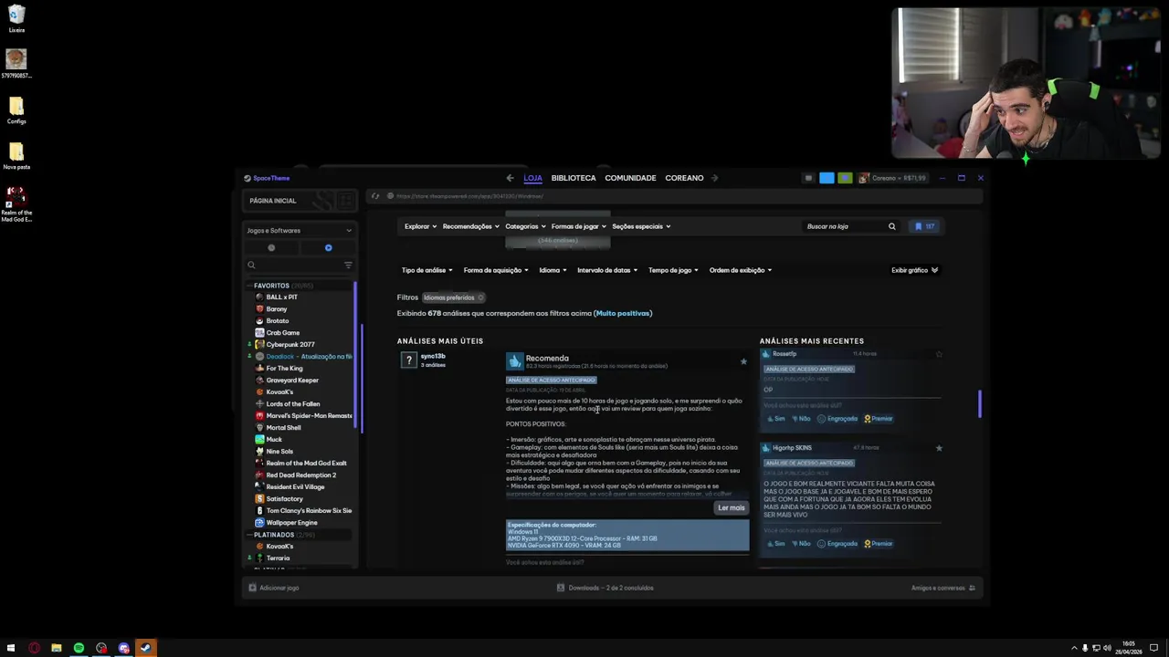Click the star on Higorhp SKINS review
The image size is (1169, 657).
tap(939, 448)
